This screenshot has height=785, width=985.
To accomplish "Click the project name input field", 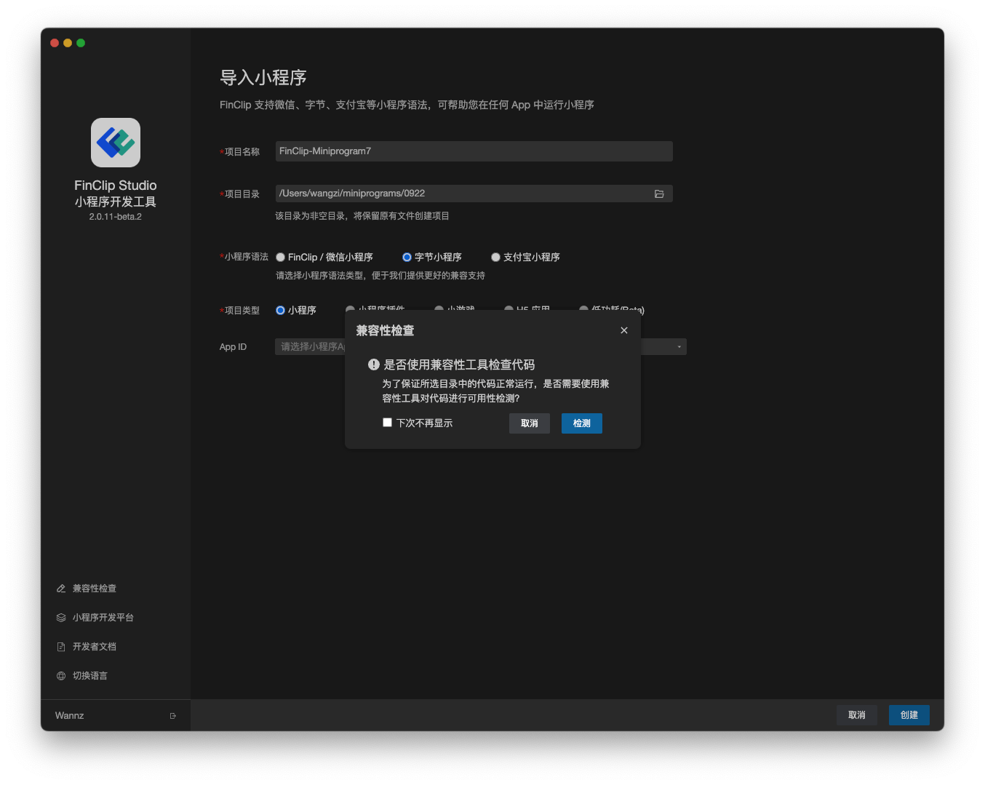I will tap(473, 151).
